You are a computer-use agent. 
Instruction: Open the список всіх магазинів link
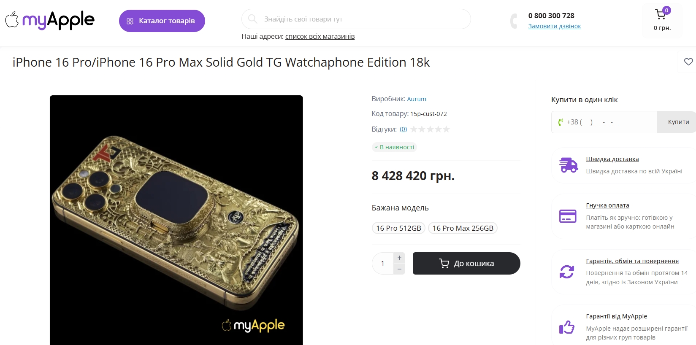(320, 36)
